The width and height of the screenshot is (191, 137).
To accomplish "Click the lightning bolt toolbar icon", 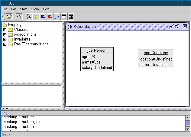I will [x=36, y=16].
